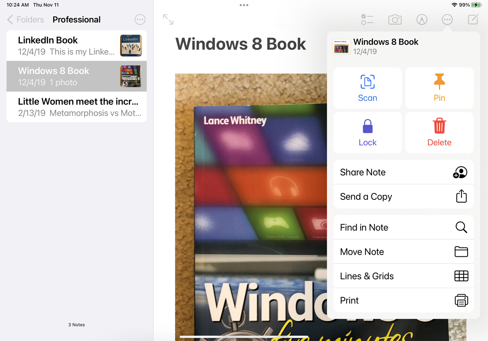
Task: Select Print from the menu
Action: [x=403, y=300]
